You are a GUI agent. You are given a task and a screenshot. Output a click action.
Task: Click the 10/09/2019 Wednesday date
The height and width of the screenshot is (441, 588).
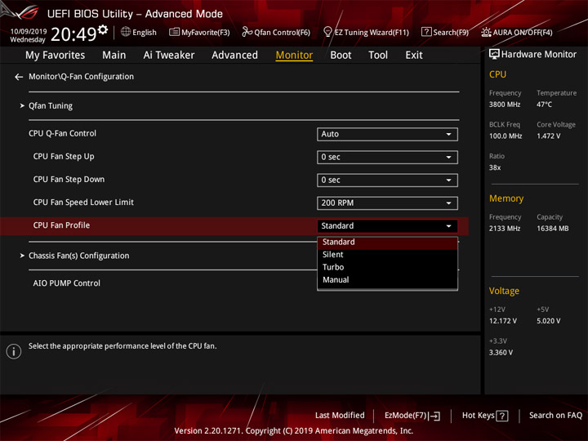[x=28, y=36]
